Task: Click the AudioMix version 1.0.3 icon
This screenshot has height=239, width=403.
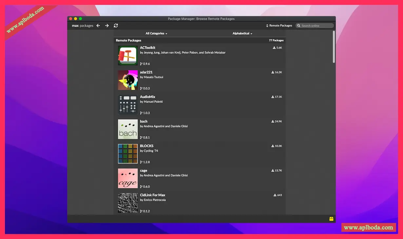Action: pyautogui.click(x=141, y=113)
